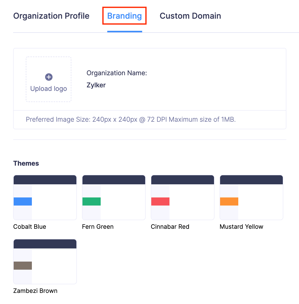Pick the brown swatch in Zambezi Brown preview

23,266
